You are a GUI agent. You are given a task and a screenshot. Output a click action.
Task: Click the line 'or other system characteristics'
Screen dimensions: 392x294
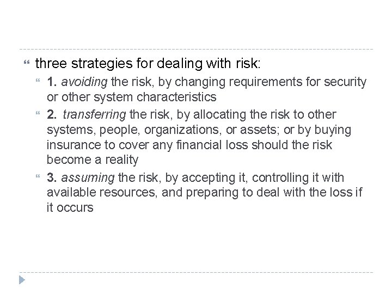(x=132, y=98)
